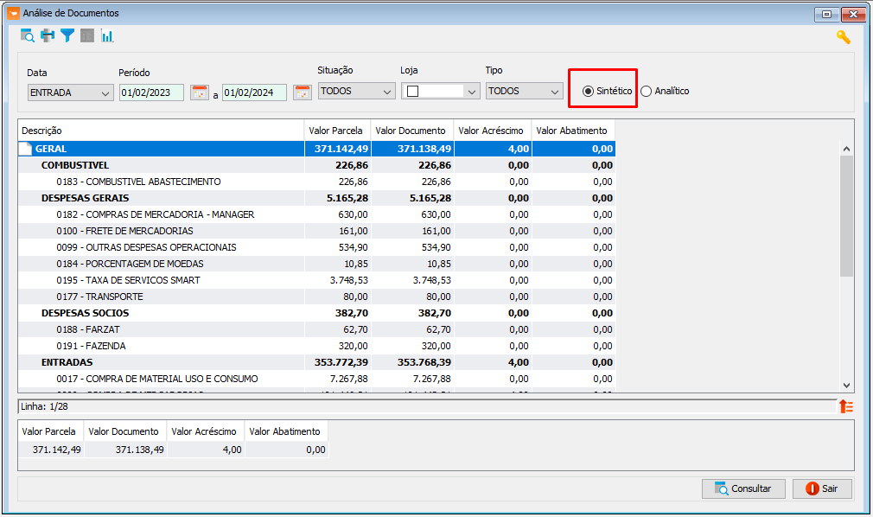
Task: Click the 353.768,39 Valor Documento cell
Action: click(412, 363)
